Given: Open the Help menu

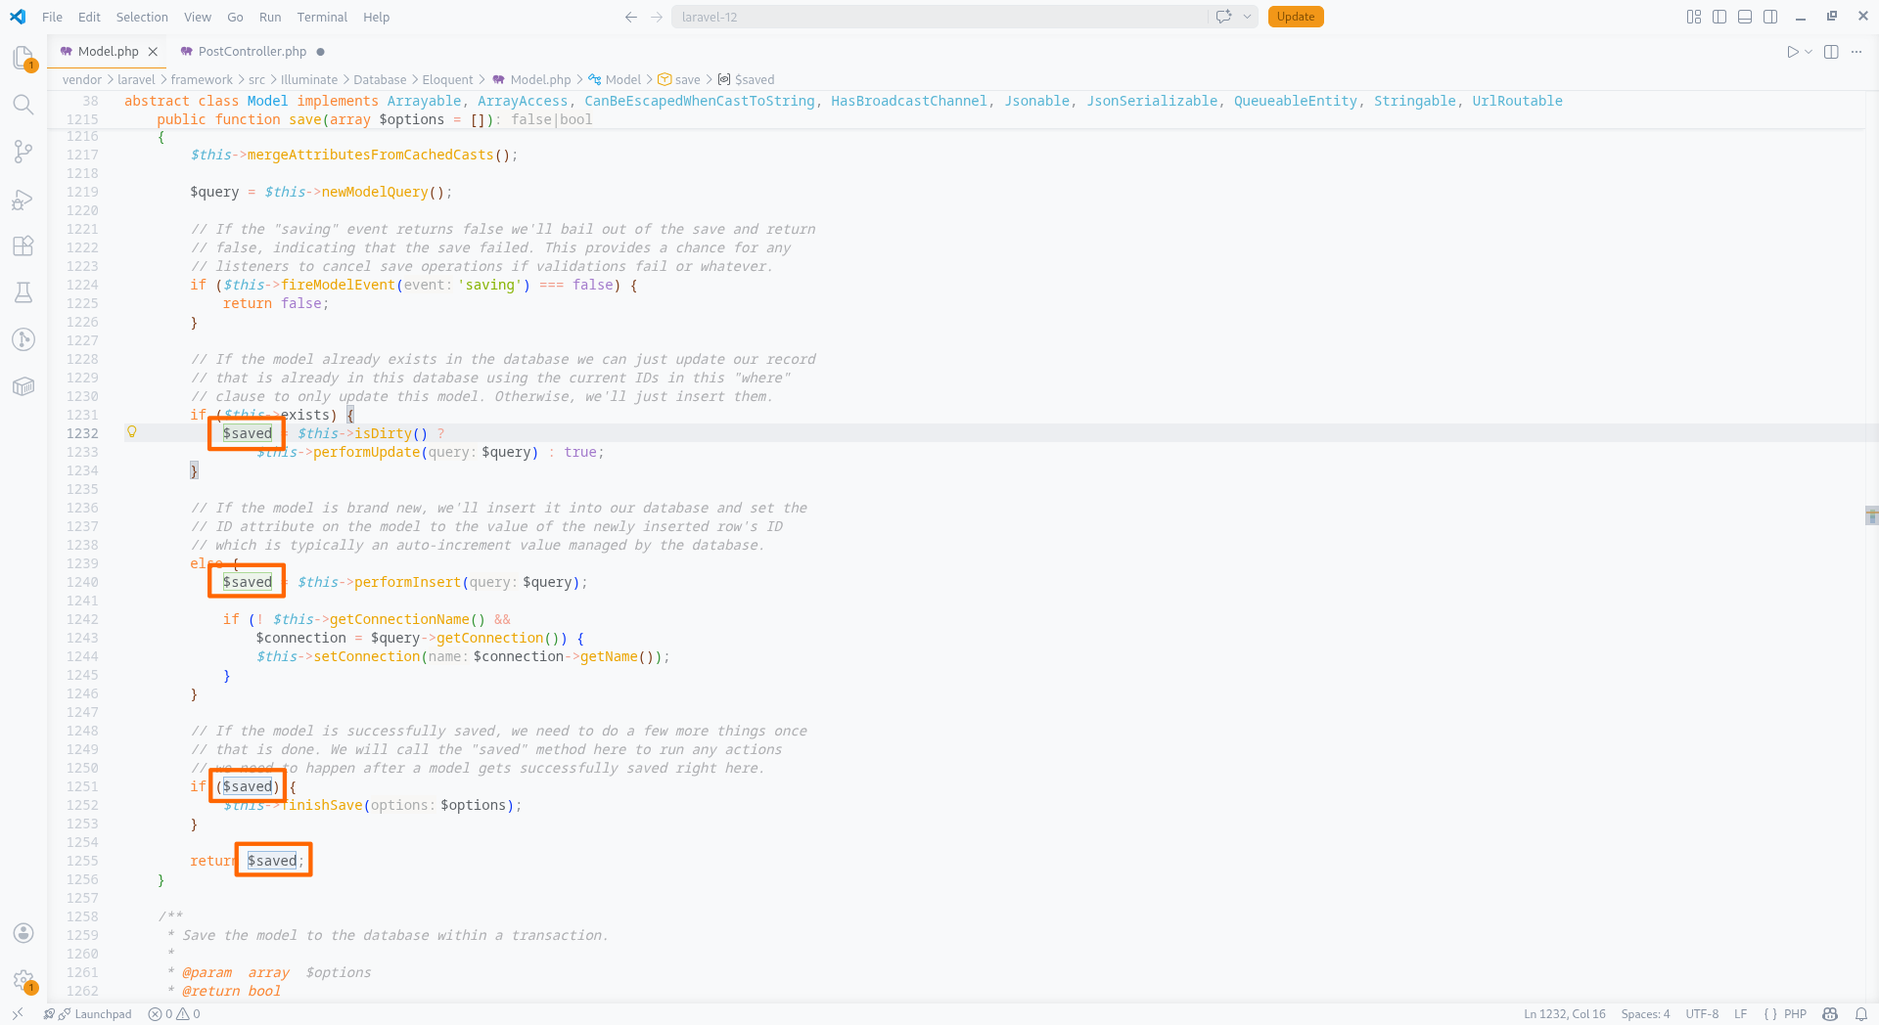Looking at the screenshot, I should (x=376, y=17).
